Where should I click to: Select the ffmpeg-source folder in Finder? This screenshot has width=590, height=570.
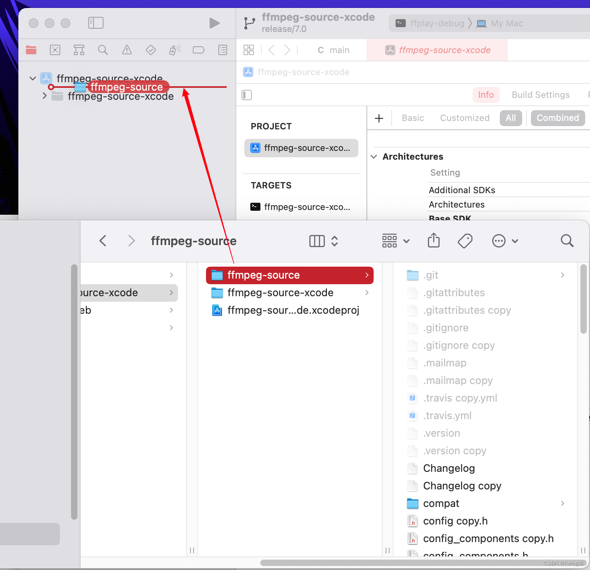click(290, 275)
